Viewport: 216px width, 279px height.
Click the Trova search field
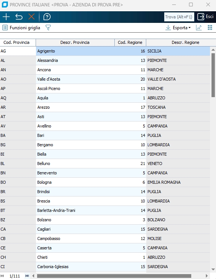179,17
